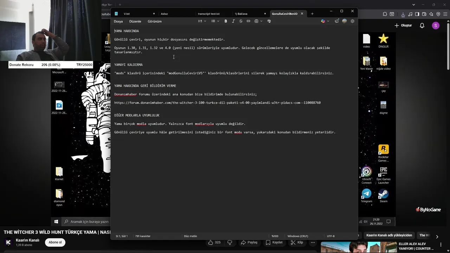Open Notepad settings gear
The image size is (450, 253).
tap(352, 21)
